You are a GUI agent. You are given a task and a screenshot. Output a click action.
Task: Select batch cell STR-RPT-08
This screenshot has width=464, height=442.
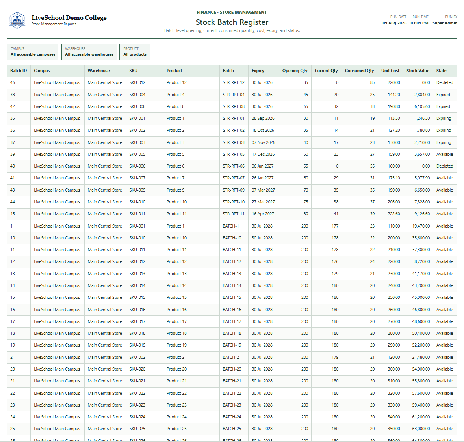[x=234, y=106]
